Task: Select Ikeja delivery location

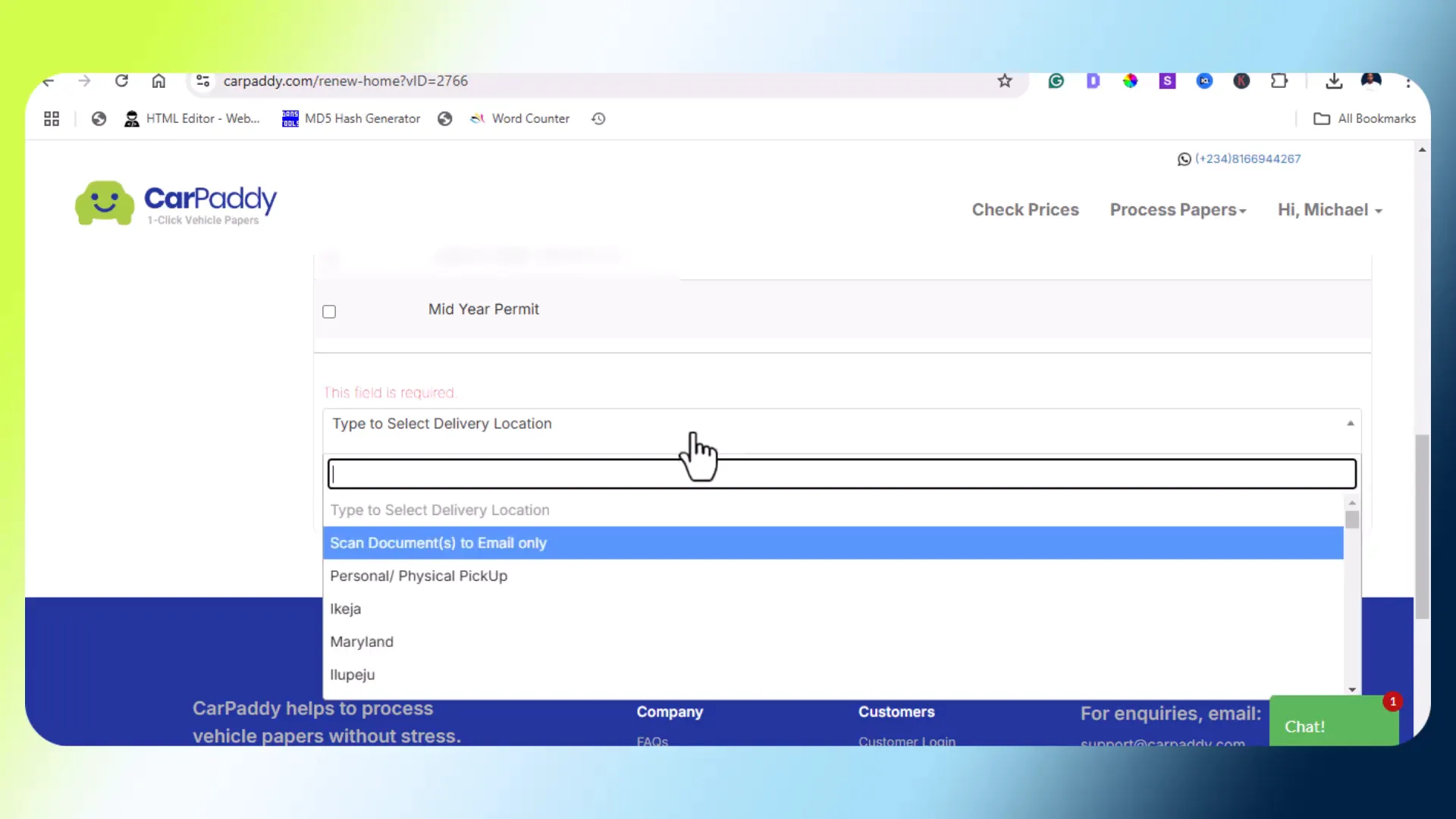Action: tap(833, 609)
